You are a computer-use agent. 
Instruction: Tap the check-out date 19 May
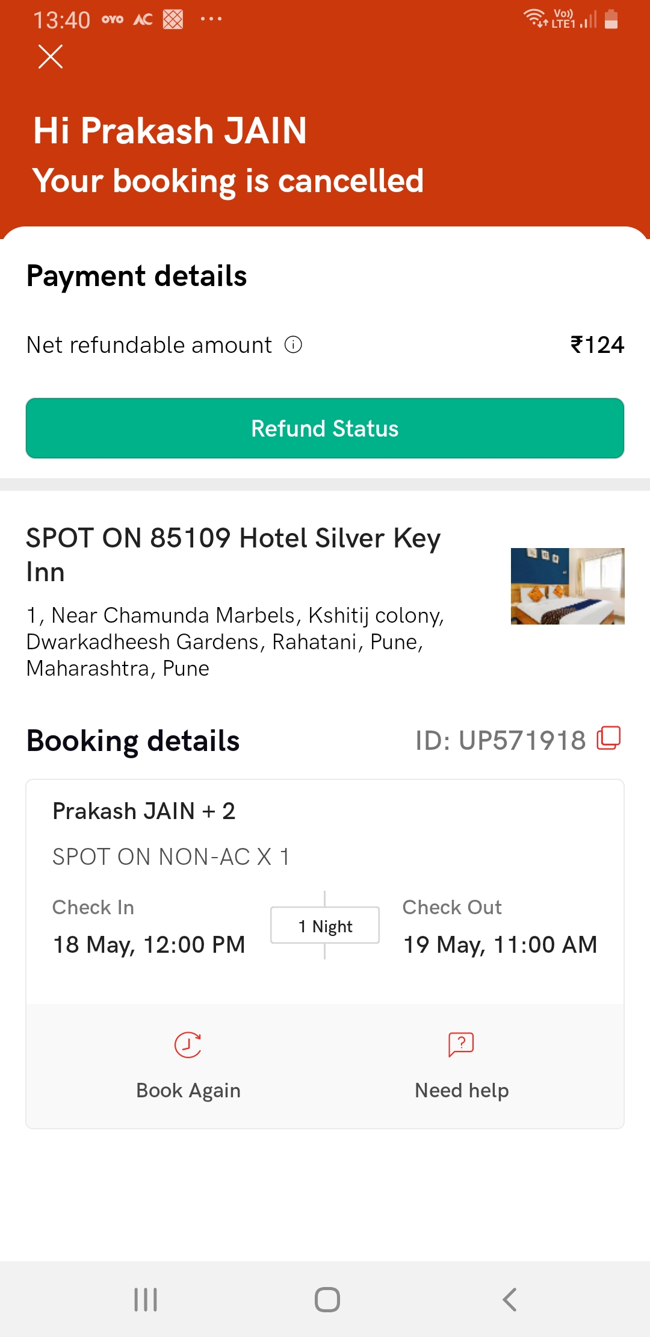(500, 945)
